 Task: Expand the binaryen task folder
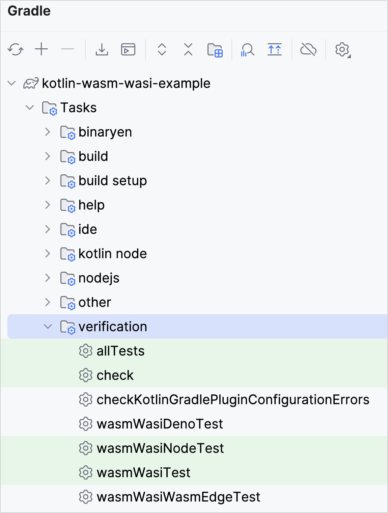click(x=48, y=132)
